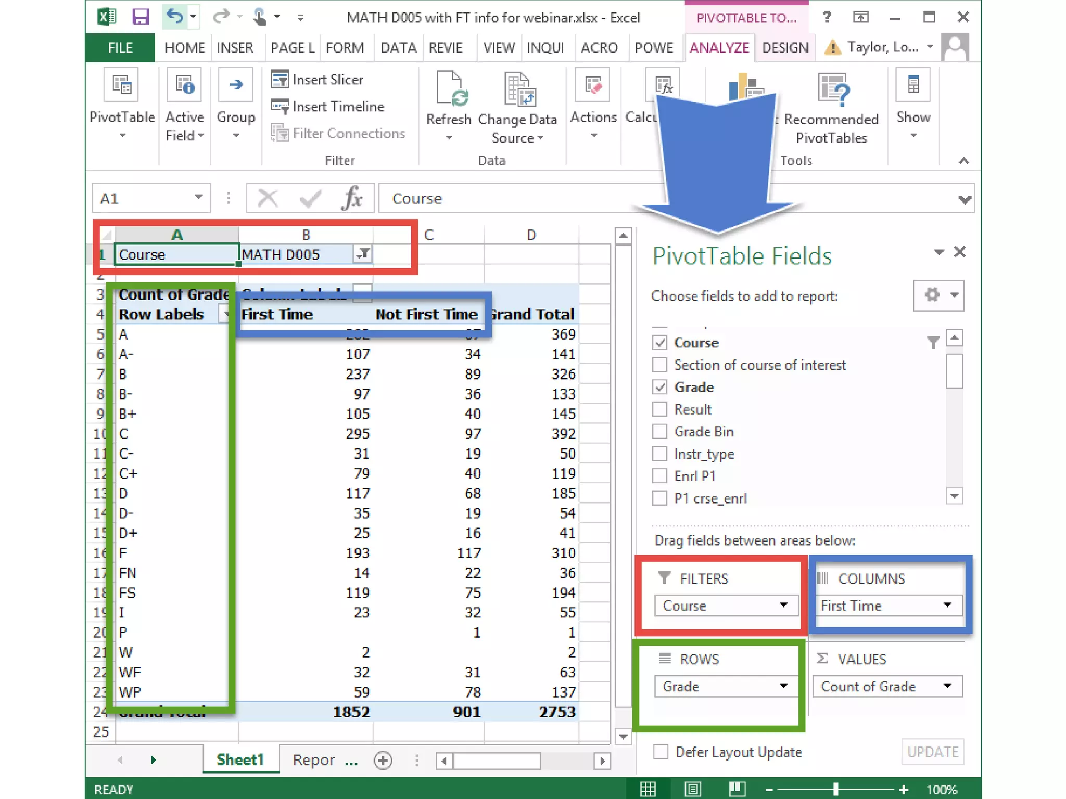Switch to the Repor... sheet tab
The image size is (1066, 799).
pyautogui.click(x=314, y=760)
